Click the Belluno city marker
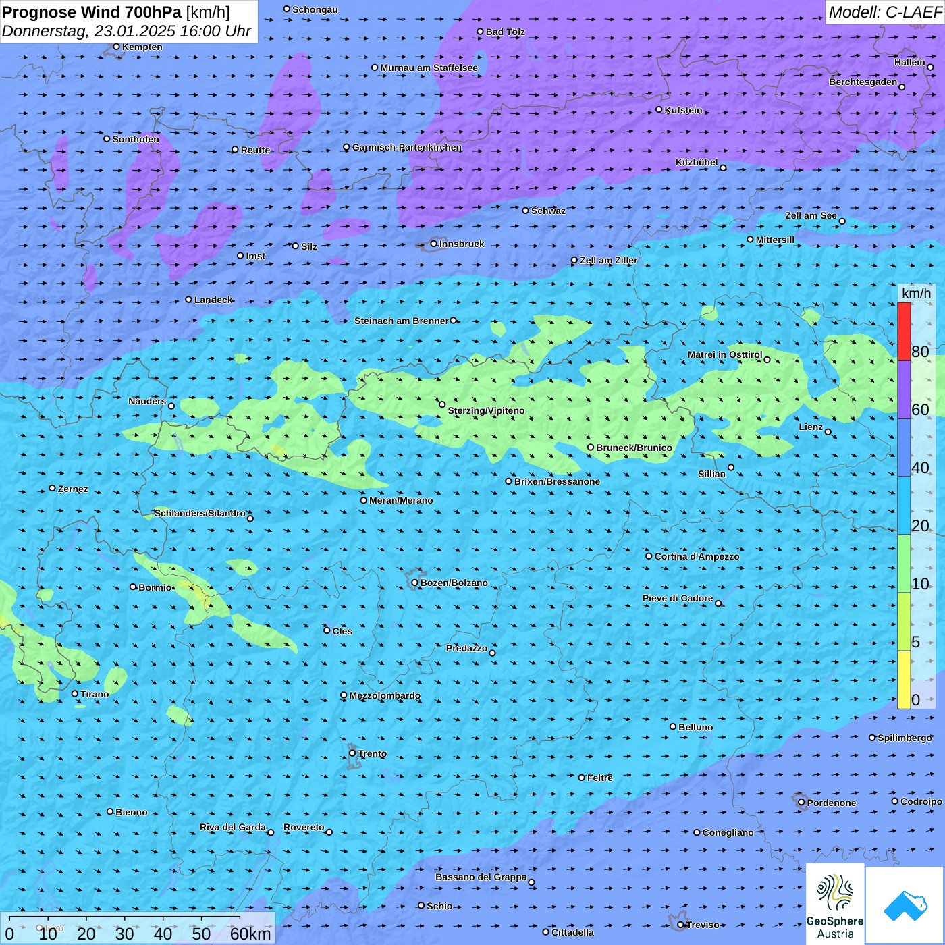The width and height of the screenshot is (945, 945). [x=673, y=726]
